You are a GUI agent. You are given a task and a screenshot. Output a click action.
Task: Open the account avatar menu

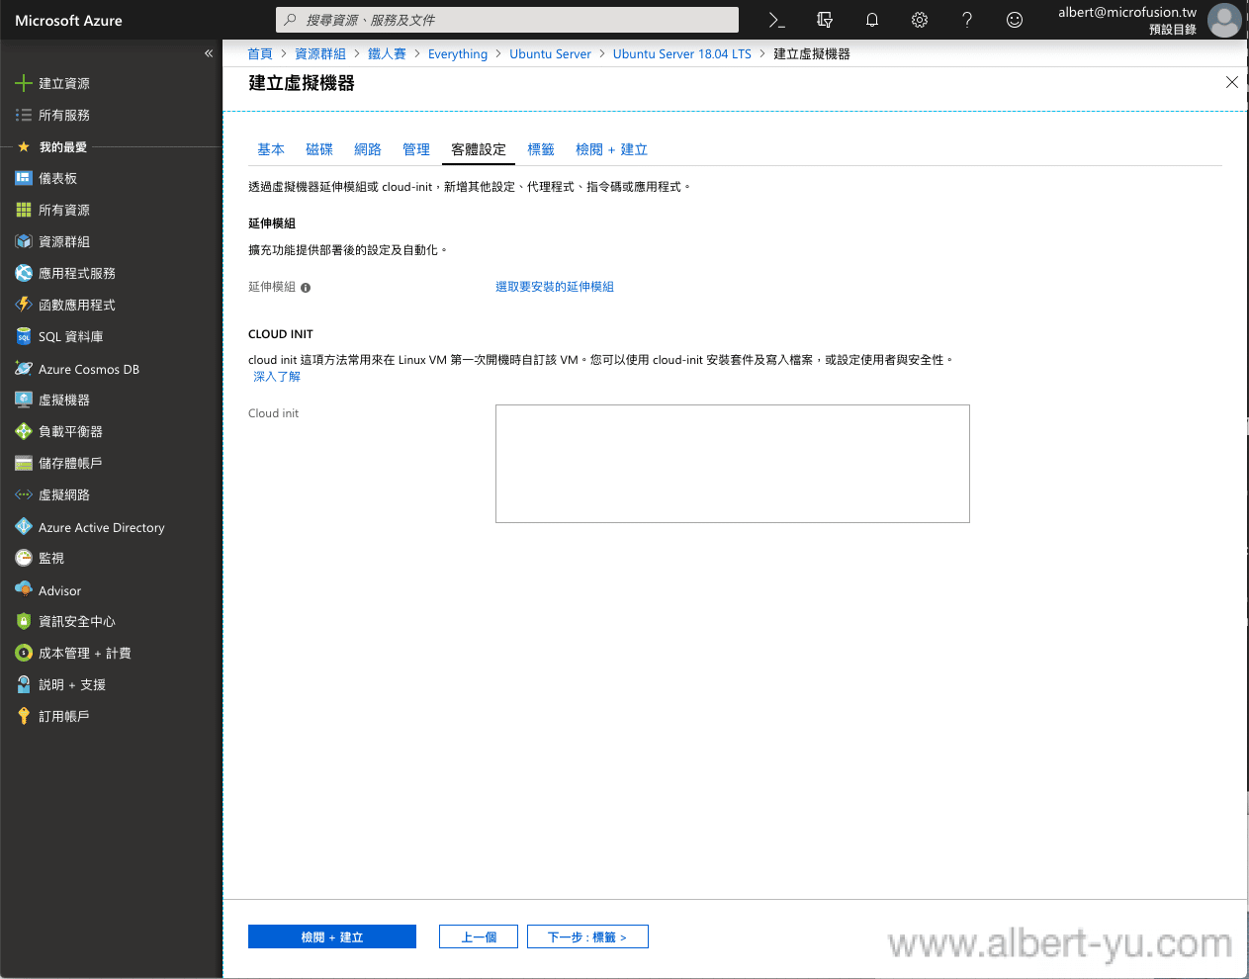click(x=1224, y=20)
